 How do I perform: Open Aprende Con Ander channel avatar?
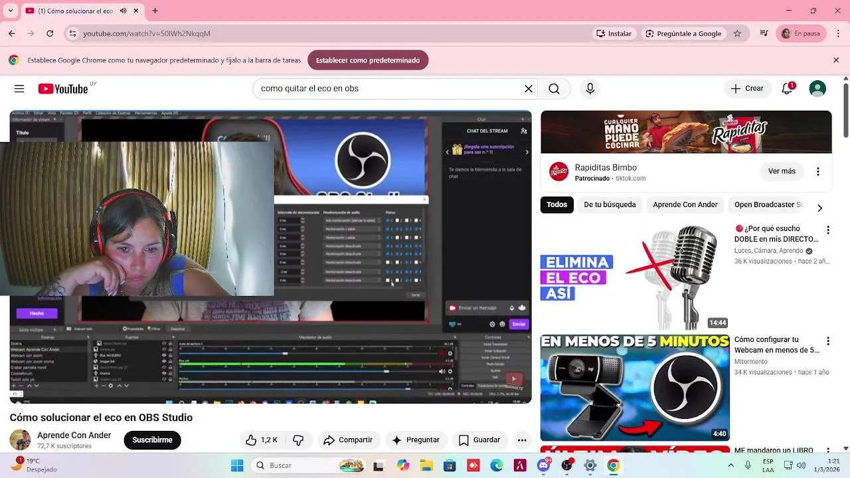coord(20,439)
